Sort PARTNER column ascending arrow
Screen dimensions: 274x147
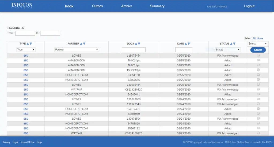pos(81,44)
